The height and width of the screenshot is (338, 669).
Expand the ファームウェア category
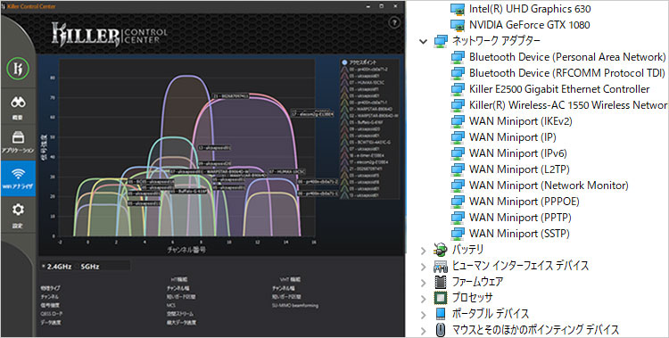pos(423,282)
